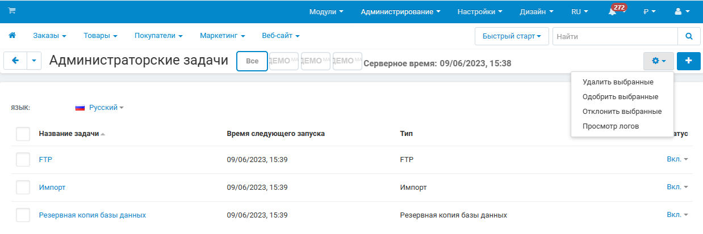The width and height of the screenshot is (703, 234).
Task: Click the shopping cart storefront icon
Action: pos(12,11)
